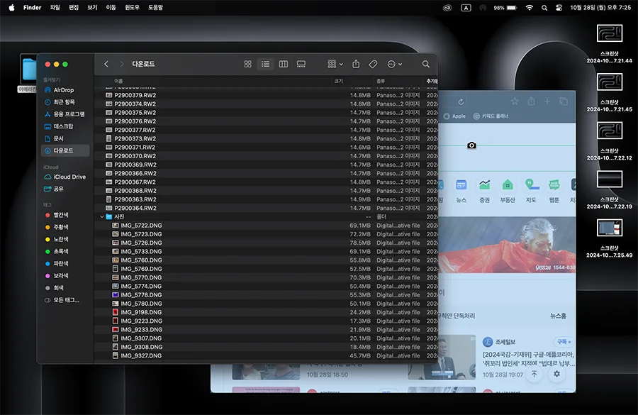
Task: Open 문서 in the sidebar
Action: tap(65, 138)
